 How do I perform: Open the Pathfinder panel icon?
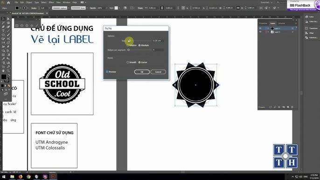[x=306, y=38]
